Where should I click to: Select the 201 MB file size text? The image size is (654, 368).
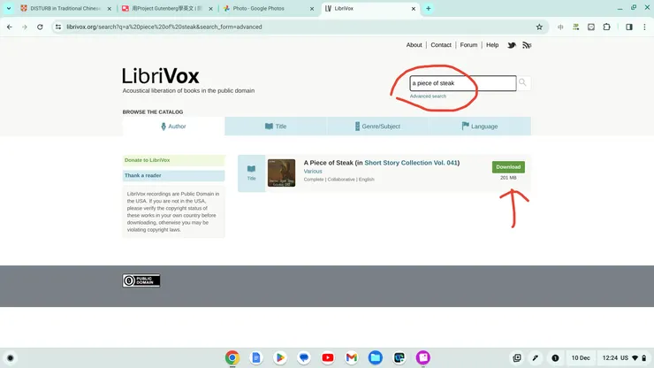[x=508, y=178]
